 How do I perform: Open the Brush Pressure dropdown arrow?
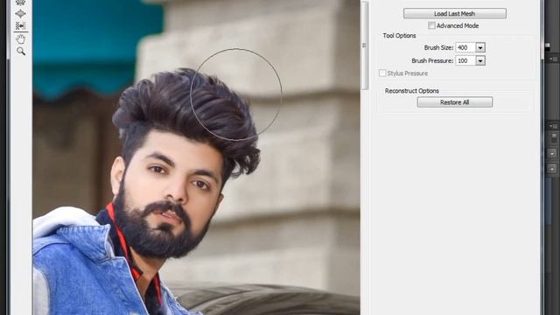[480, 60]
